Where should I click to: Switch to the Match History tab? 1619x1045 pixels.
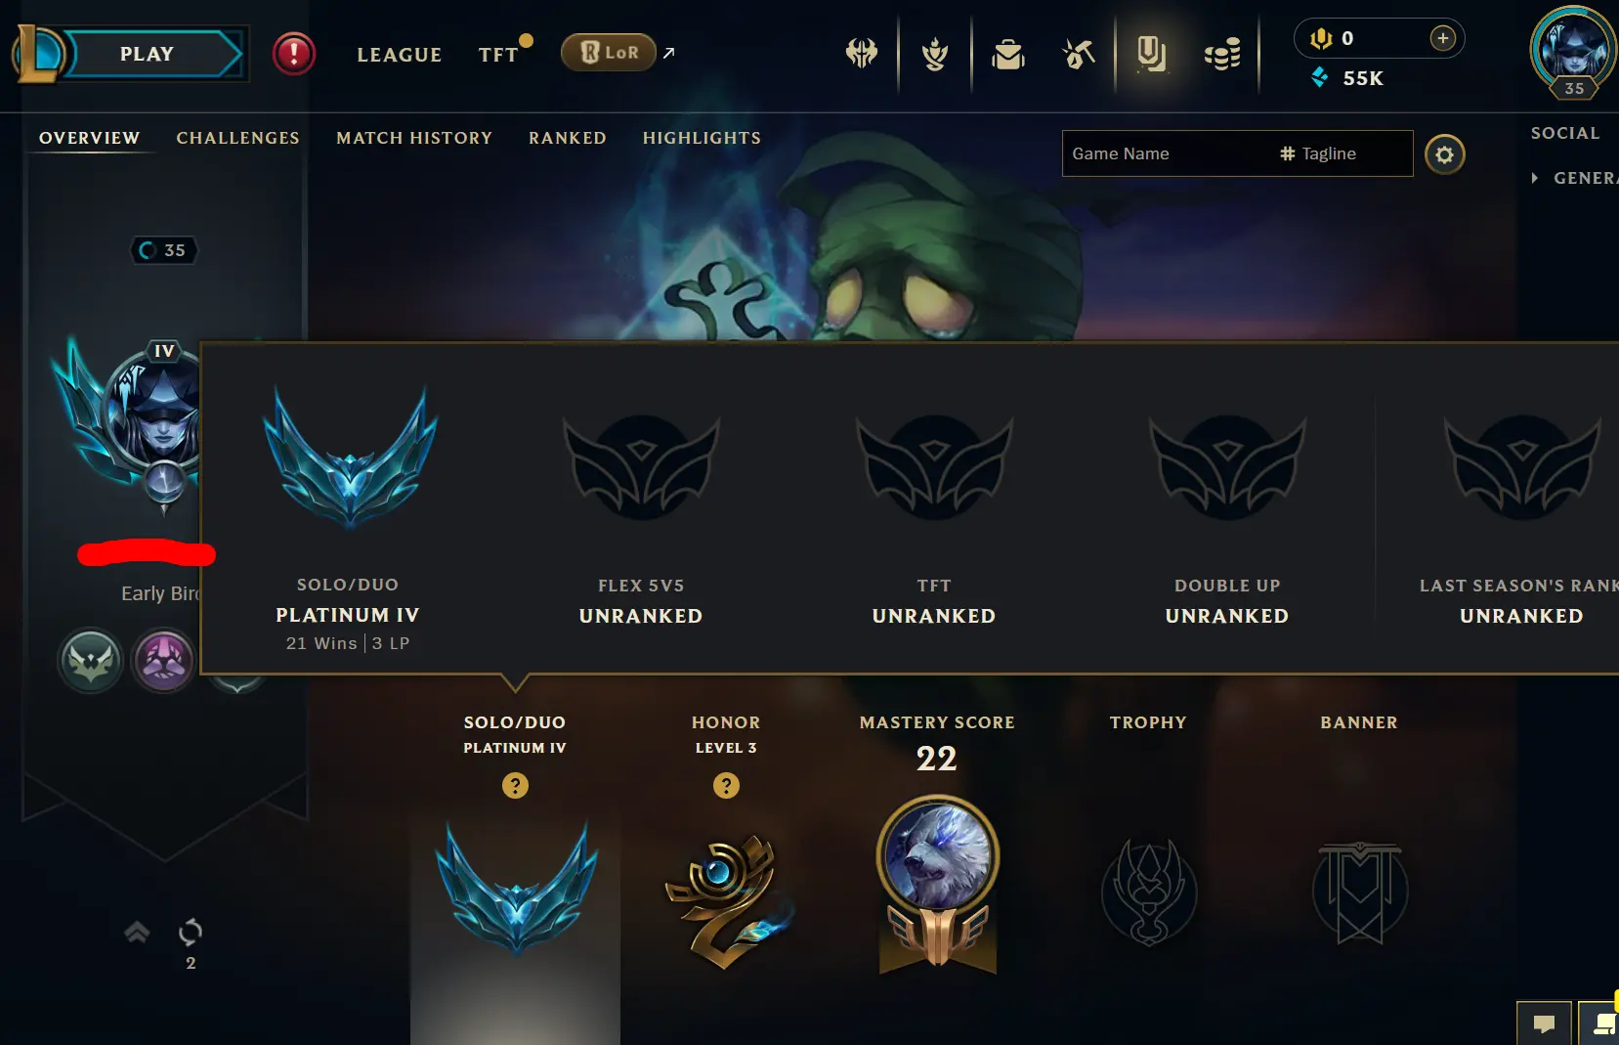(414, 138)
